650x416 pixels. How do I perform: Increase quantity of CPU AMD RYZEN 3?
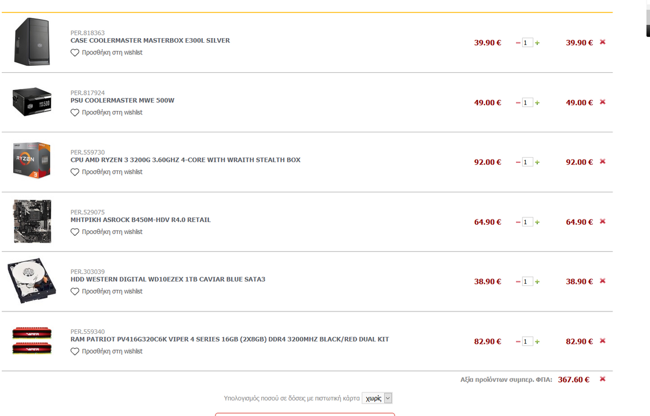click(537, 162)
